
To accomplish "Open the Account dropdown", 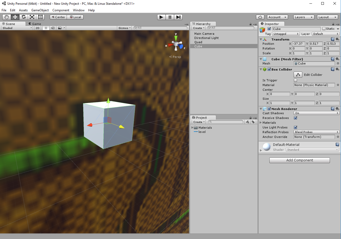I will pyautogui.click(x=277, y=17).
